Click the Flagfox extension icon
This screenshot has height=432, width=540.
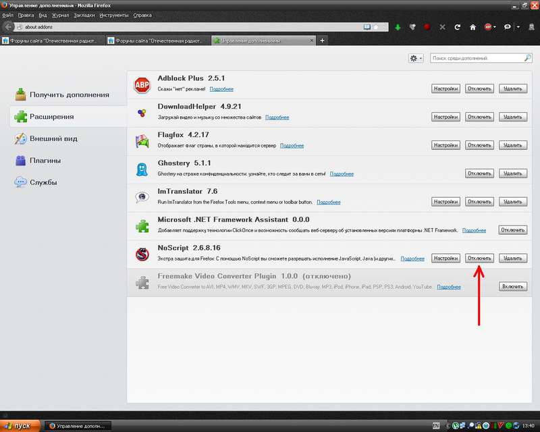point(142,141)
